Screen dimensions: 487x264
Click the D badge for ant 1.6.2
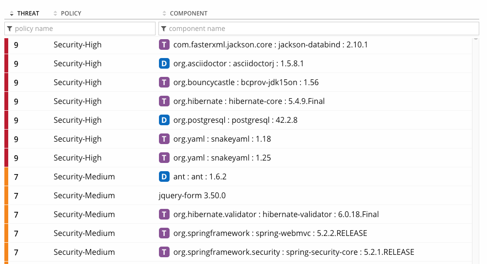164,176
